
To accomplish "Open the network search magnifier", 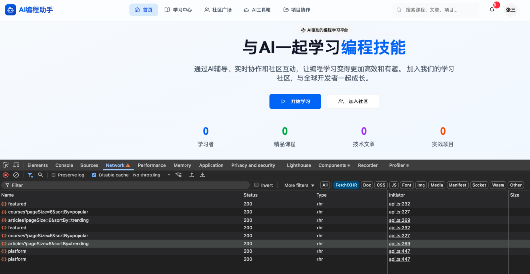I will tap(40, 175).
